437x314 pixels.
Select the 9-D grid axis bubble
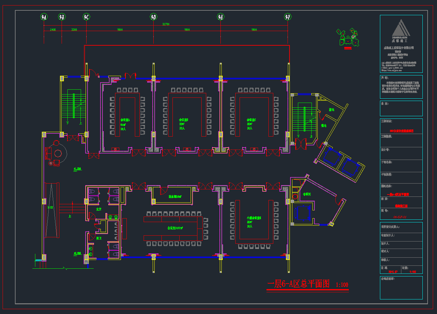pyautogui.click(x=153, y=17)
